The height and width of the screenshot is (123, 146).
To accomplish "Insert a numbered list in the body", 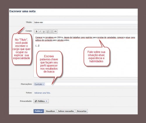I will click(x=48, y=32).
